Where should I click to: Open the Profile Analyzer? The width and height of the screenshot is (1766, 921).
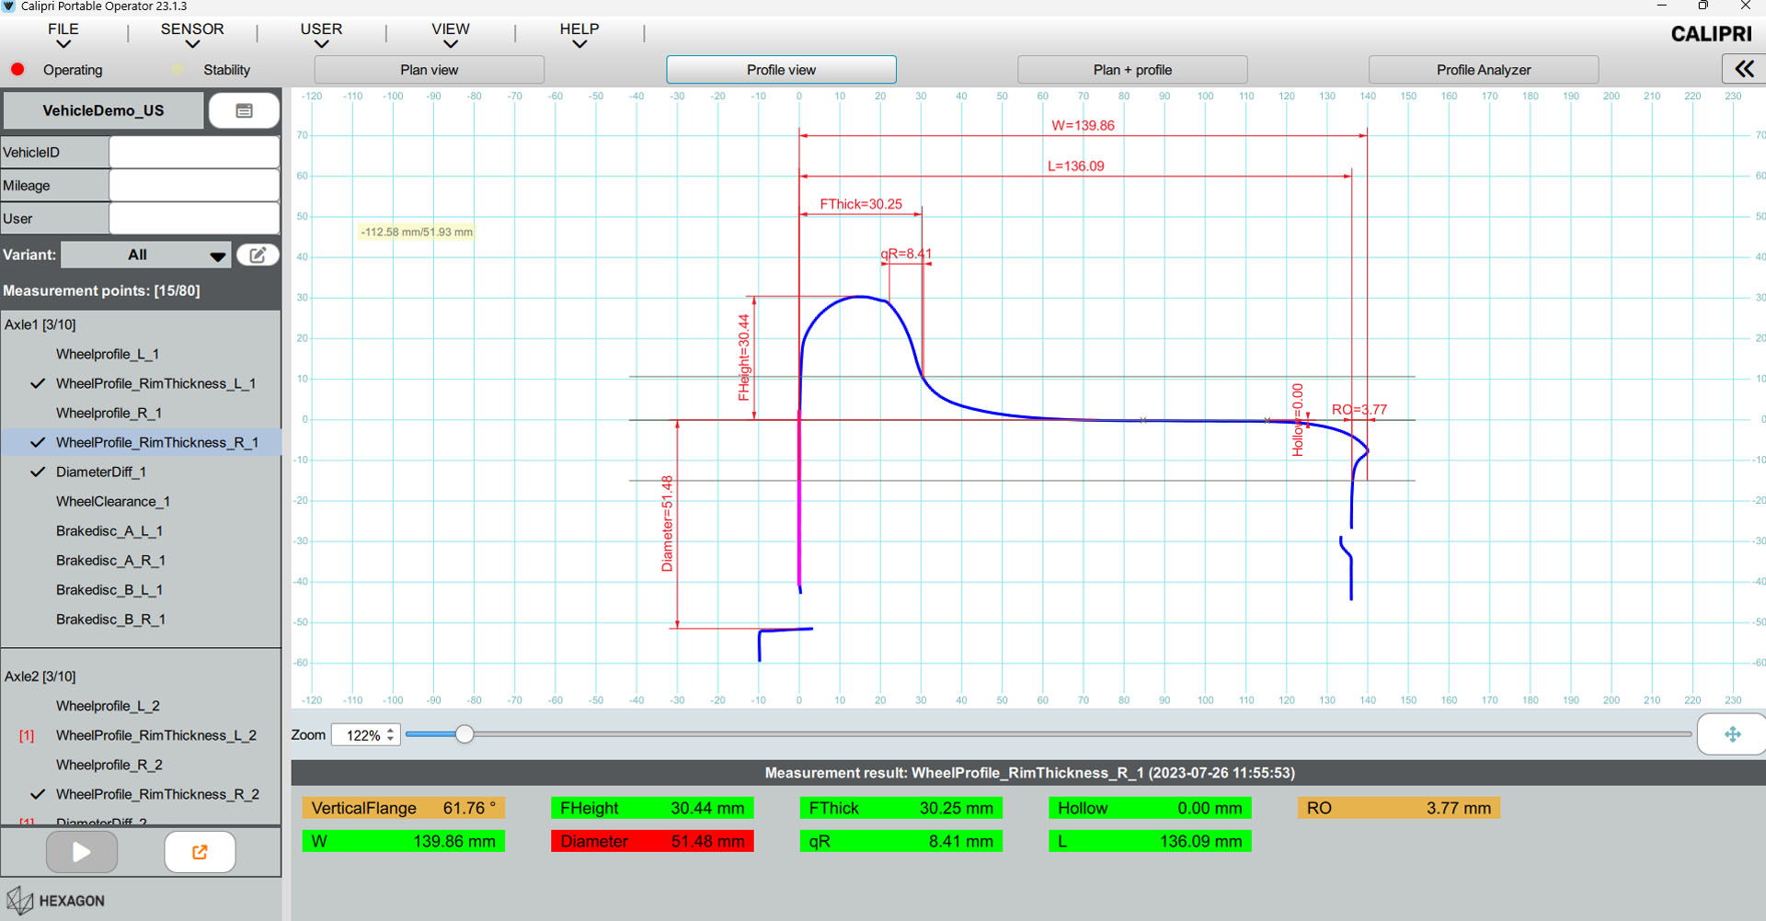(1484, 70)
